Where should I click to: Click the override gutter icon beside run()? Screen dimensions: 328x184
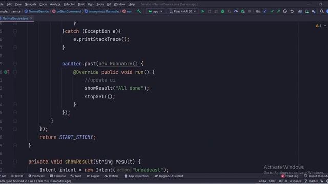tap(6, 72)
